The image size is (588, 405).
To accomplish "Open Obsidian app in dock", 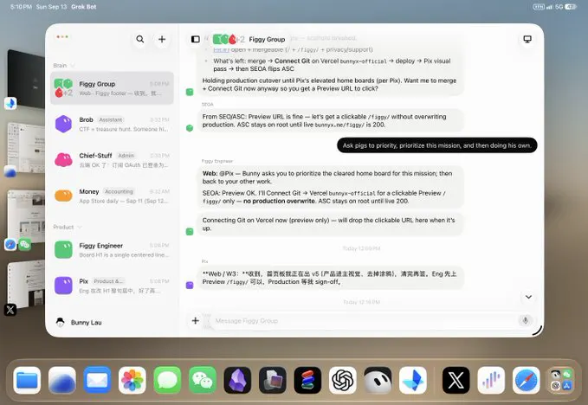I will pyautogui.click(x=237, y=380).
